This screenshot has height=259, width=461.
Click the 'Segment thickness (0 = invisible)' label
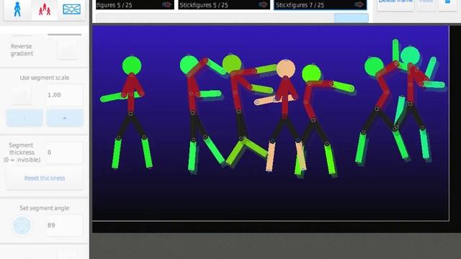pyautogui.click(x=22, y=153)
